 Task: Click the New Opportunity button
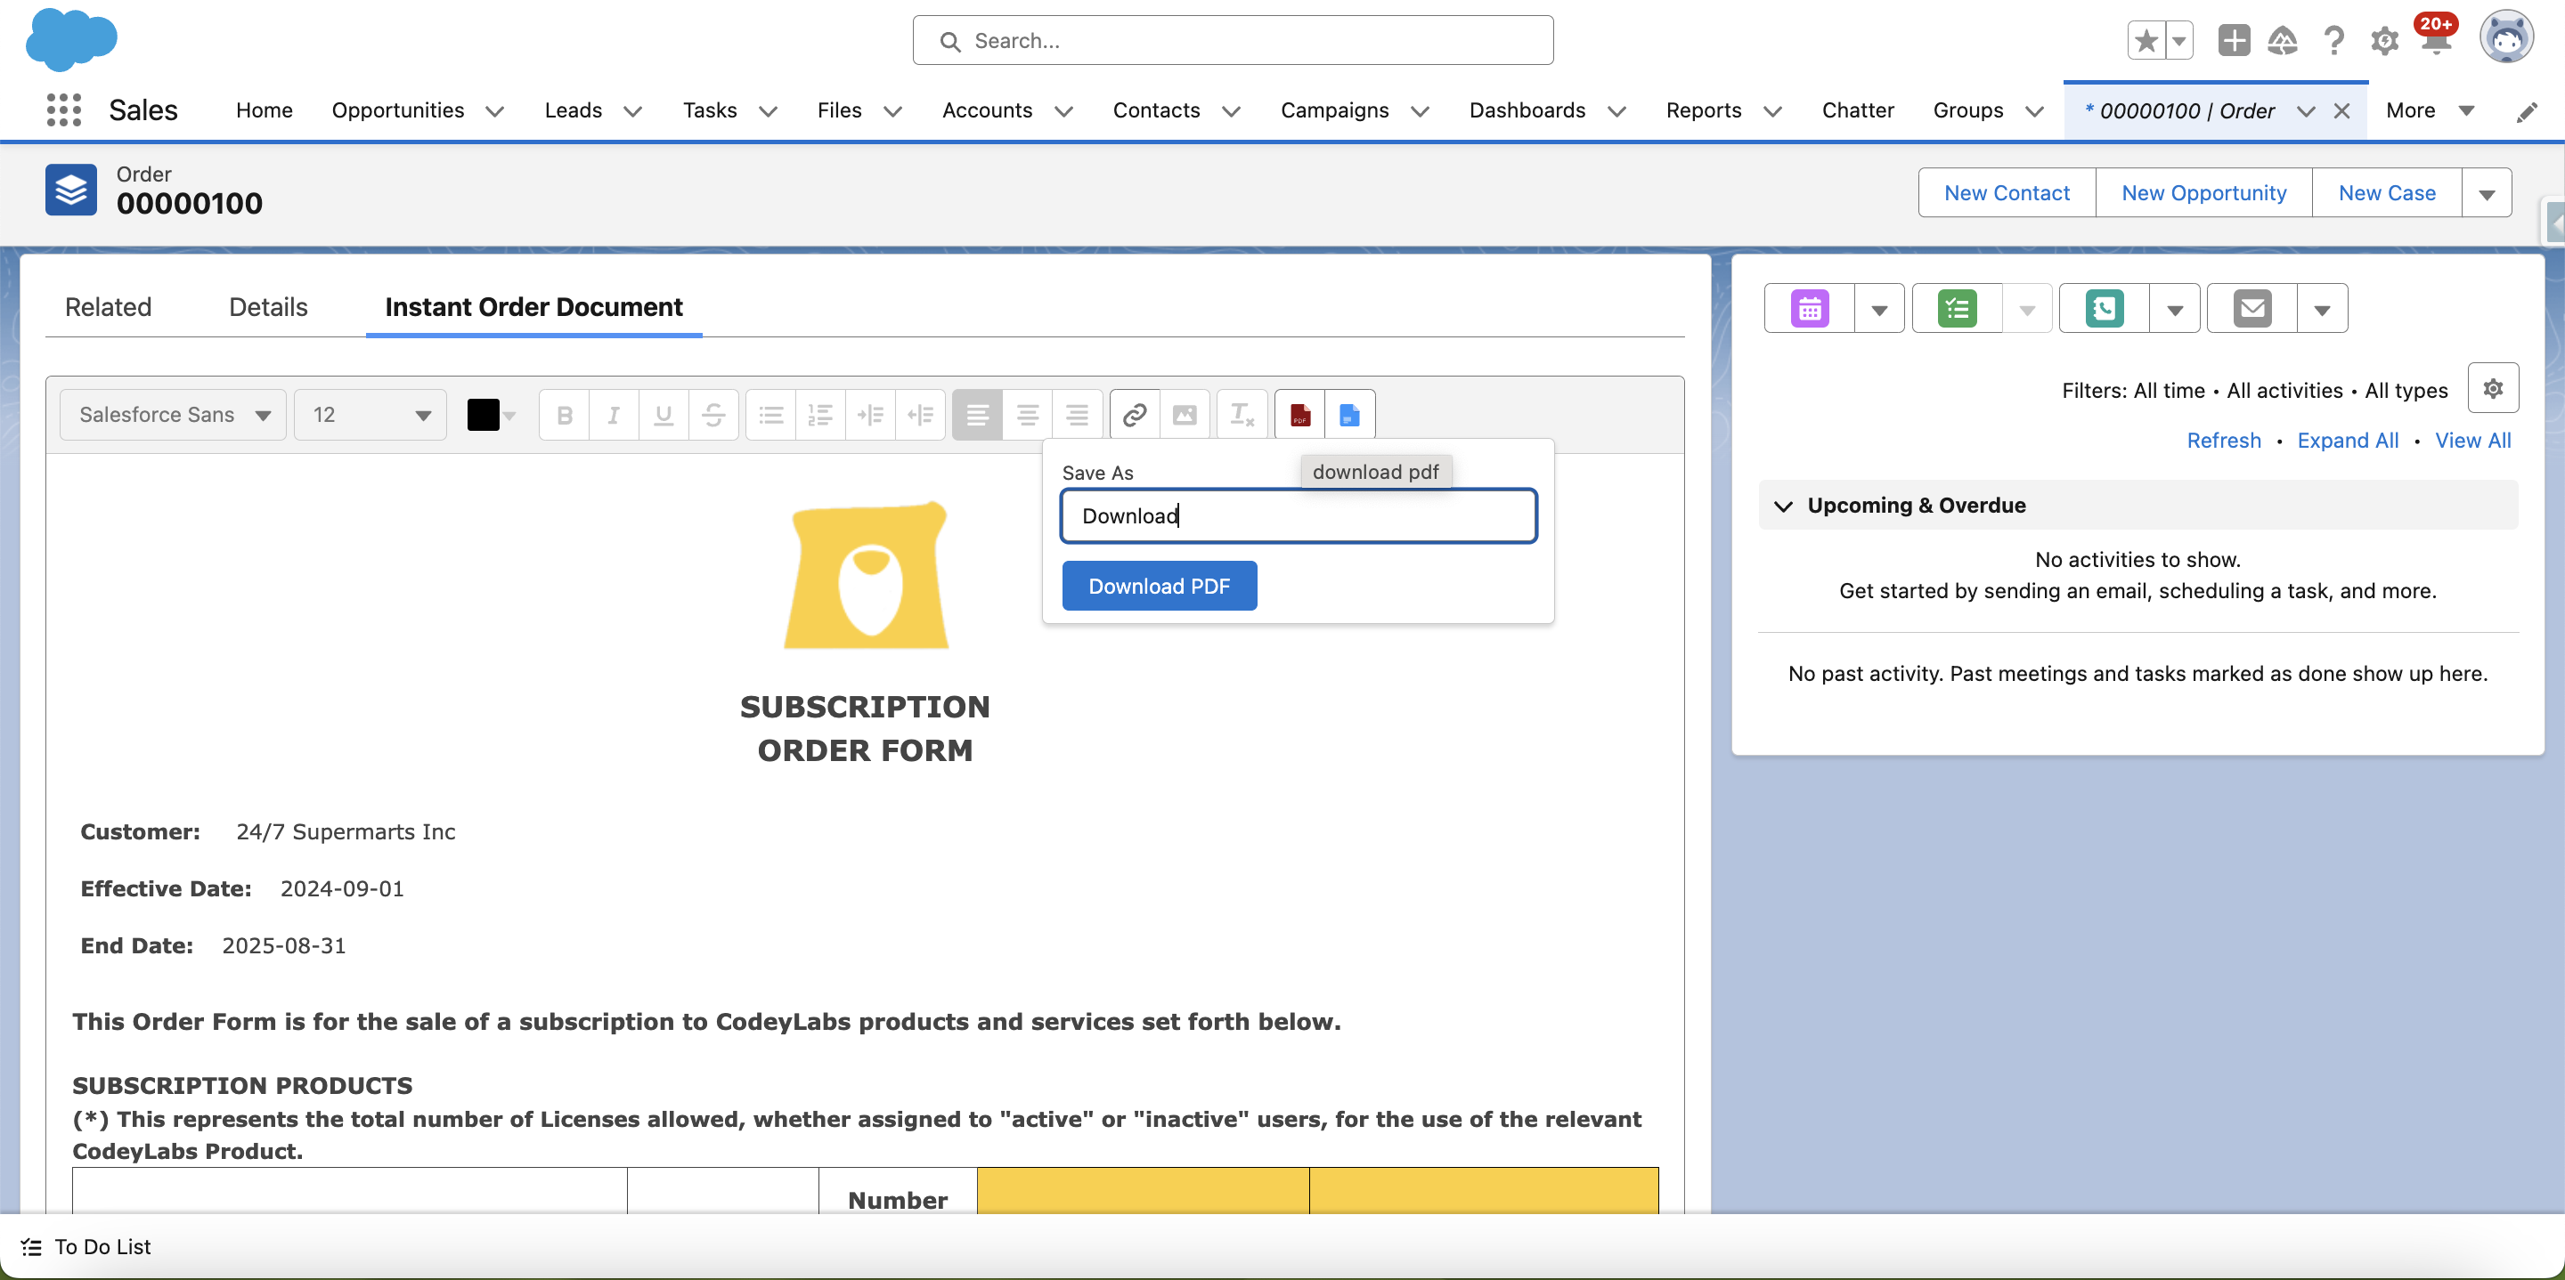[x=2203, y=194]
